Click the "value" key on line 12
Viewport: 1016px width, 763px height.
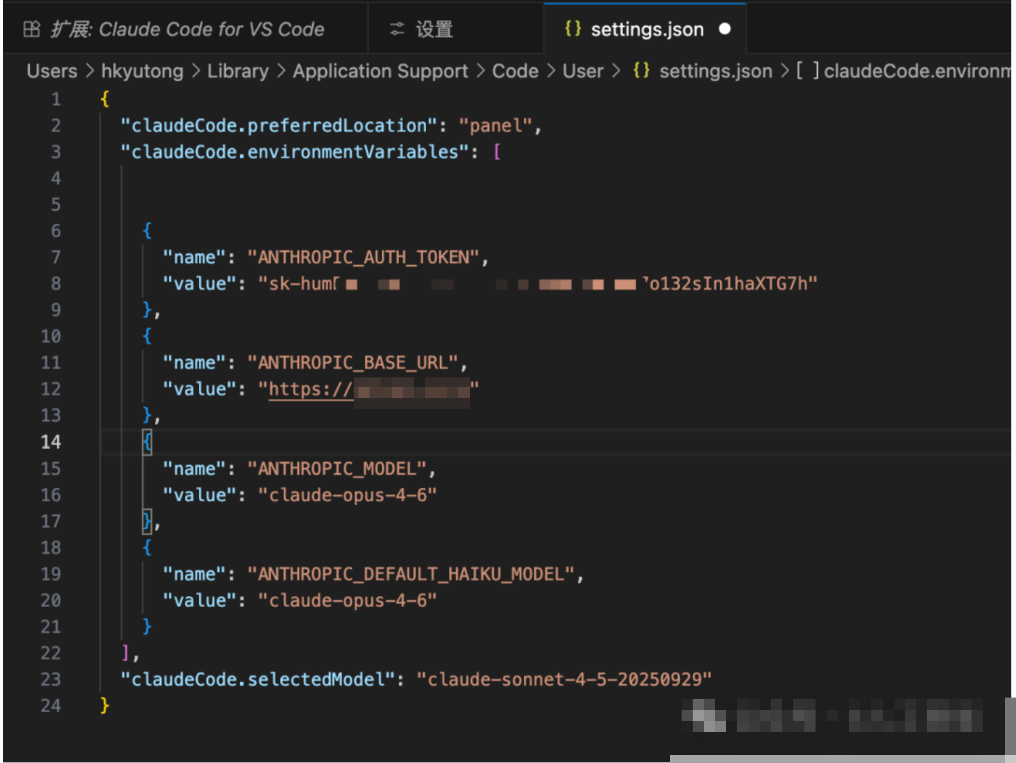tap(199, 389)
